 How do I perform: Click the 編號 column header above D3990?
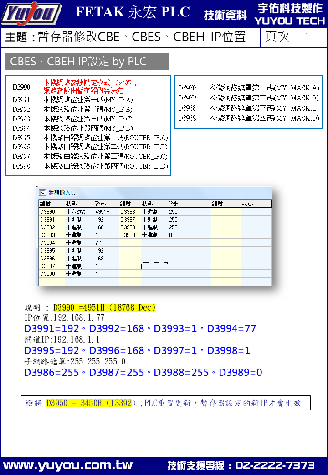pyautogui.click(x=51, y=204)
